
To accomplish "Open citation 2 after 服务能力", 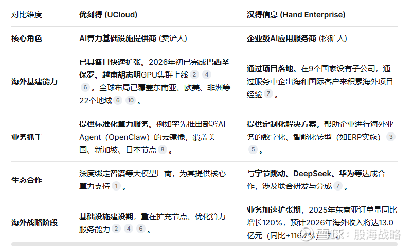I will pyautogui.click(x=116, y=229).
